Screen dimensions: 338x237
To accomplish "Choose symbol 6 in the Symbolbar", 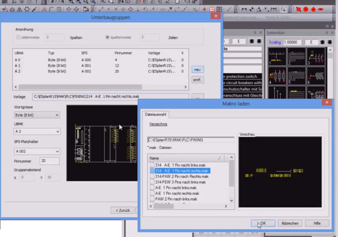I will tap(316, 76).
